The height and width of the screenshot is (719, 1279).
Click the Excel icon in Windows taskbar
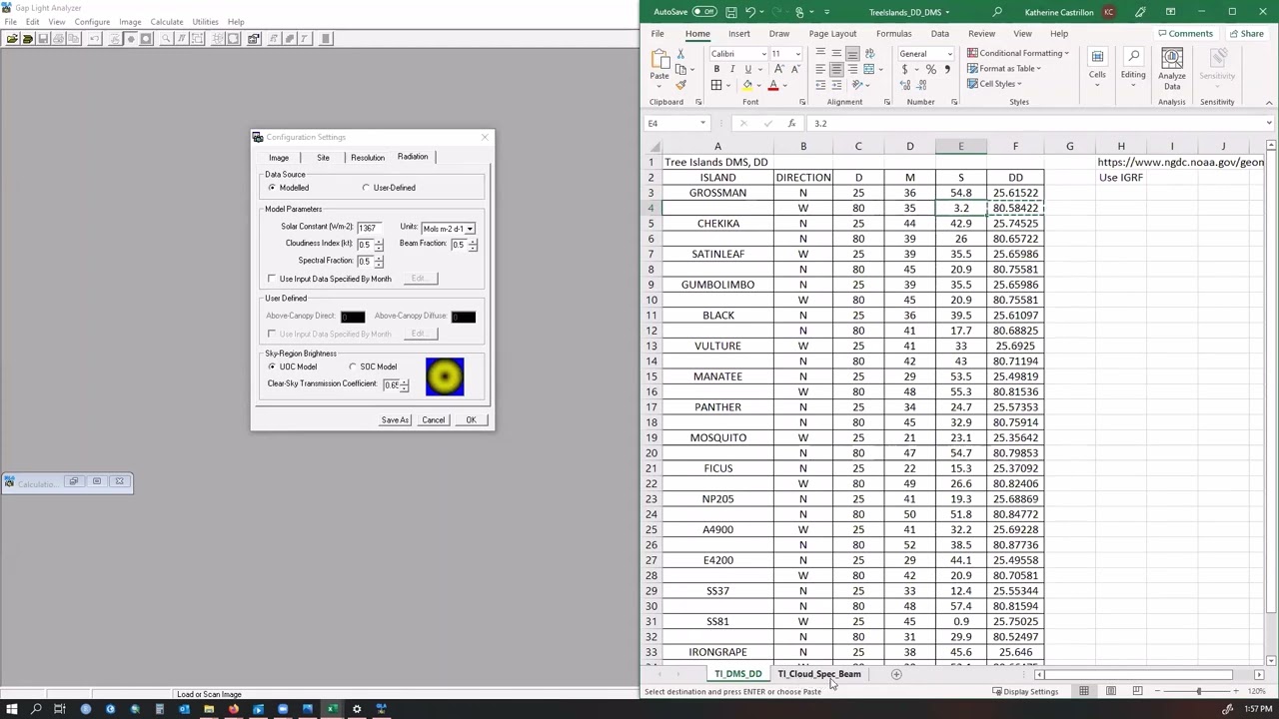(332, 709)
